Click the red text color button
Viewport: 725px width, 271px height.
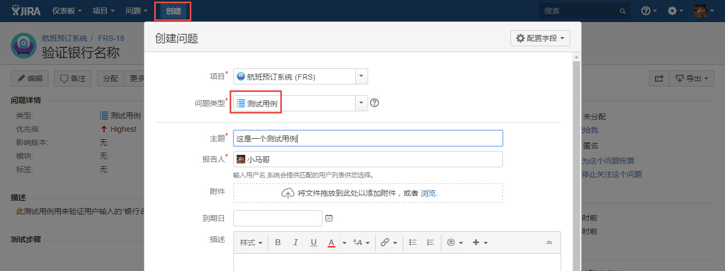tap(332, 243)
